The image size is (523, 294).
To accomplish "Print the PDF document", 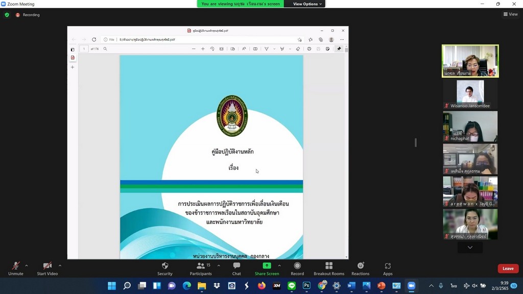I will click(x=309, y=48).
